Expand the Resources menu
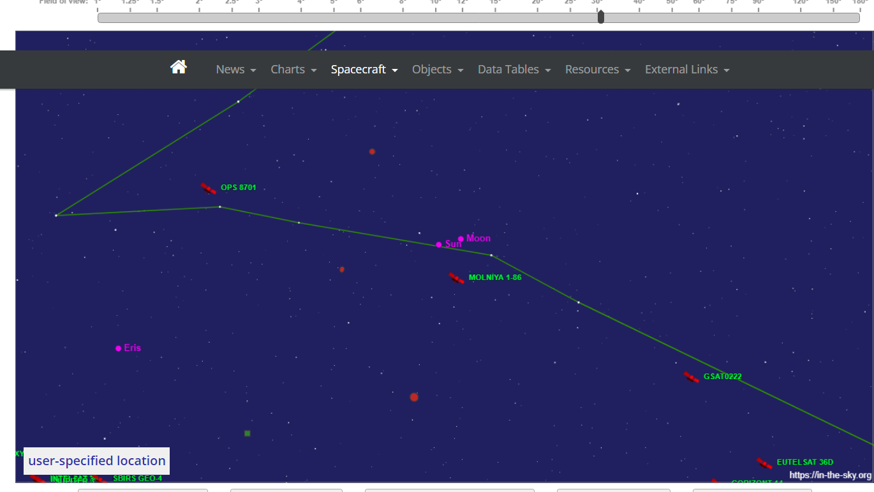 pos(598,70)
